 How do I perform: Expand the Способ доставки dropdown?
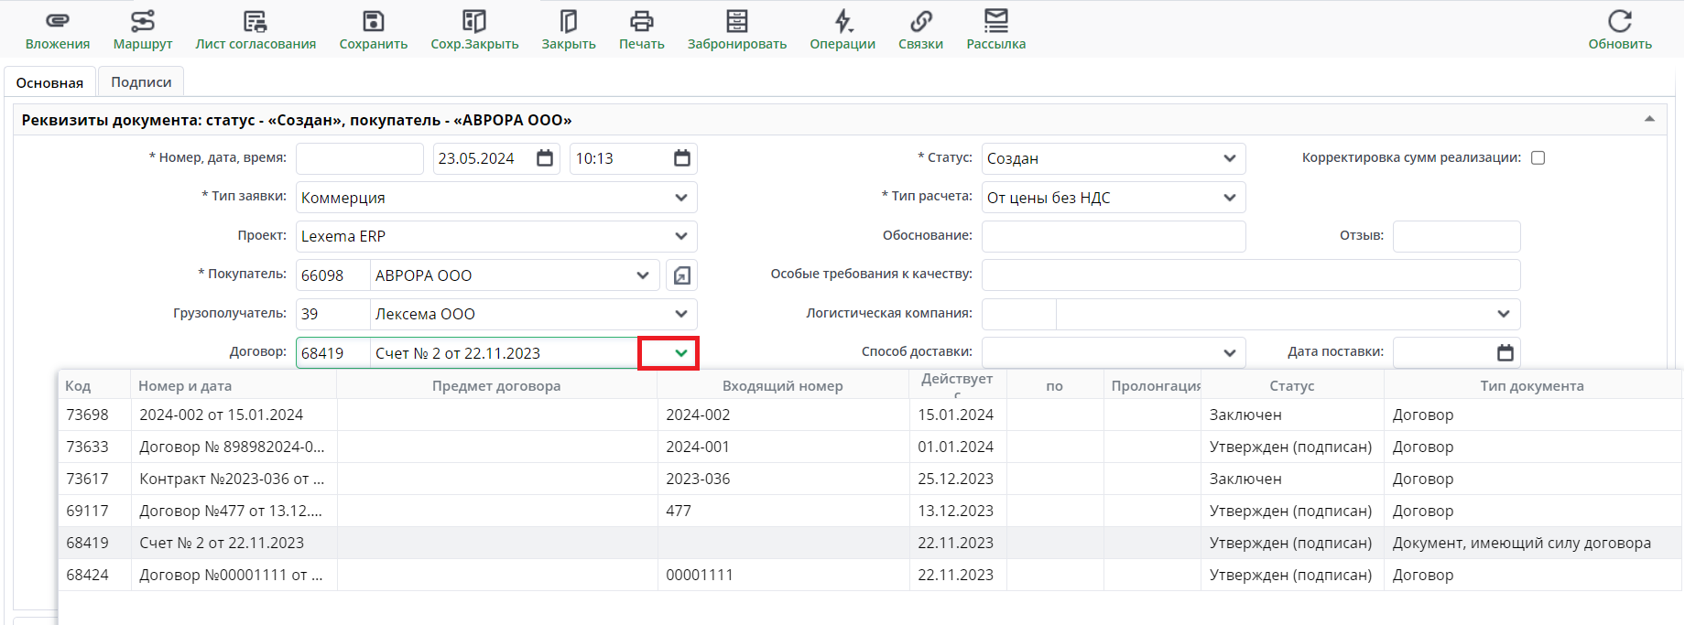coord(1229,353)
